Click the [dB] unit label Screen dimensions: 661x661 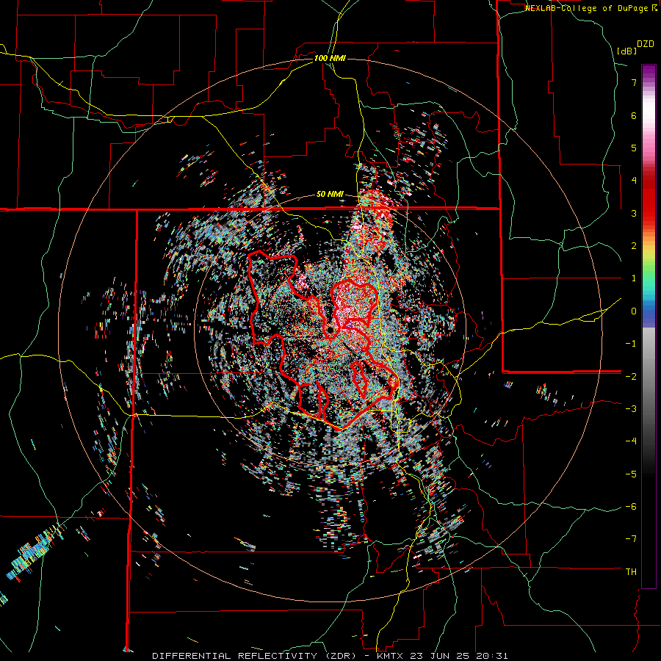point(627,51)
